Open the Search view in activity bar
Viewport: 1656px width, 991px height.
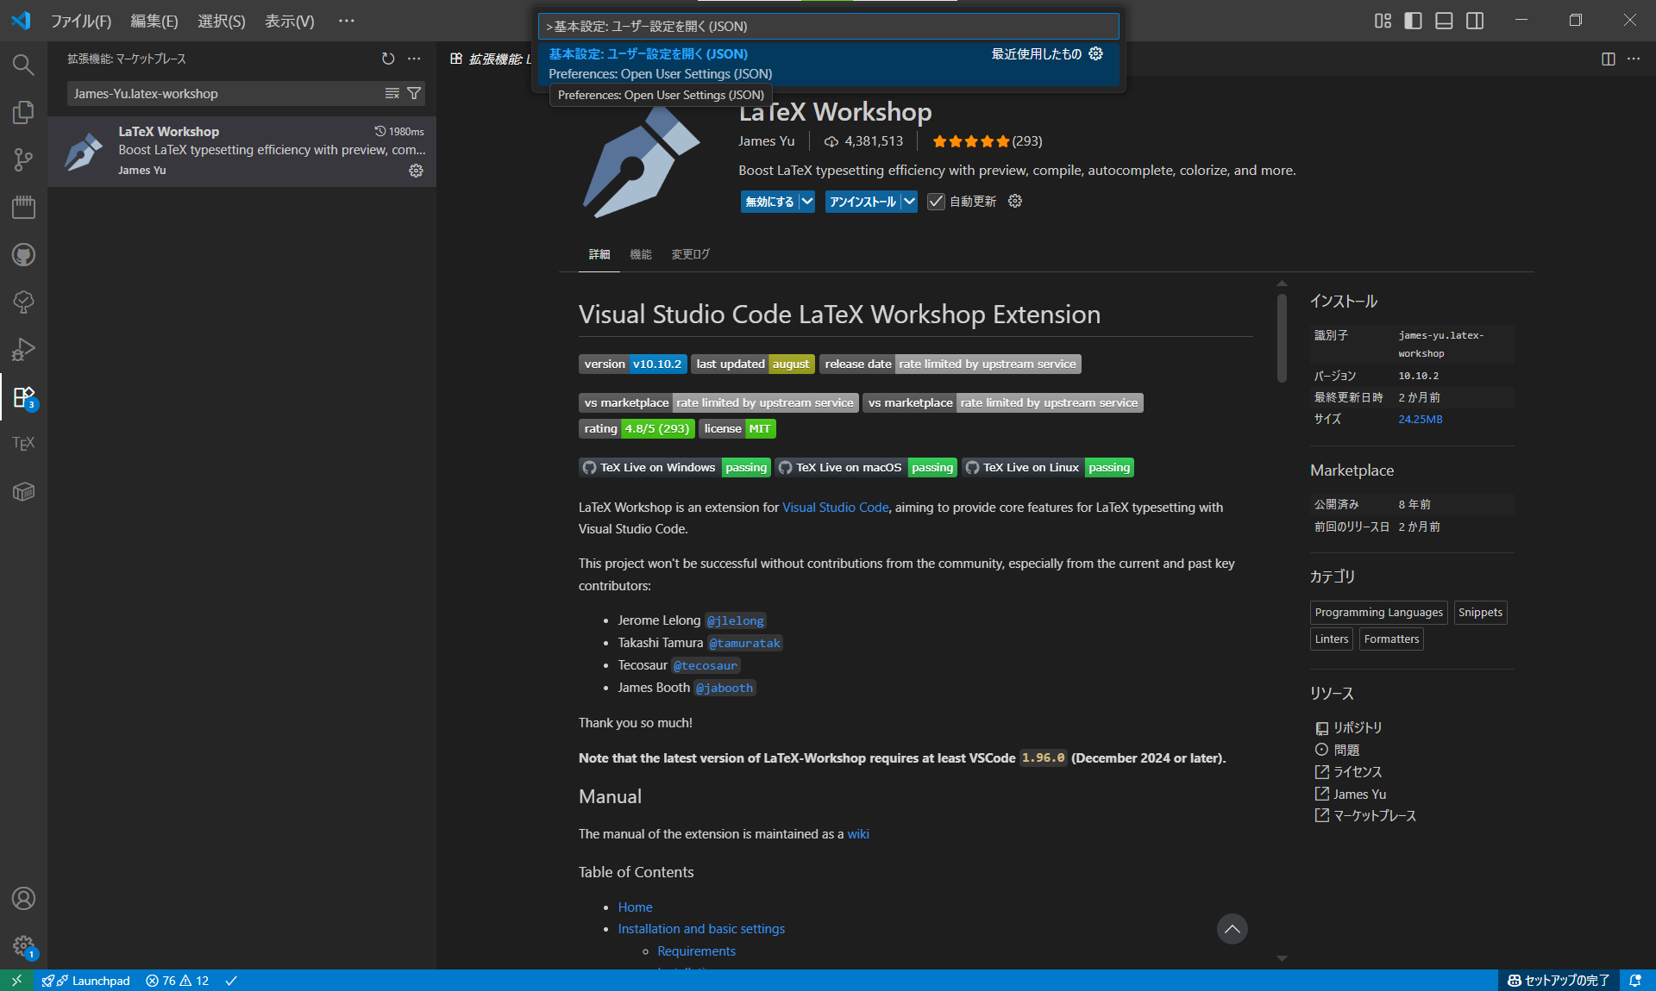tap(23, 65)
